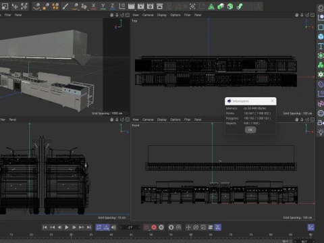Click the pan hand icon in Top viewport
This screenshot has width=324, height=243.
tap(297, 15)
